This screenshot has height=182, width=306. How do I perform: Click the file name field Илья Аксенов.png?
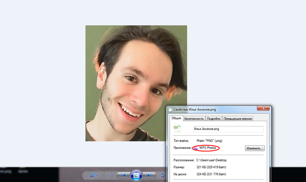228,129
